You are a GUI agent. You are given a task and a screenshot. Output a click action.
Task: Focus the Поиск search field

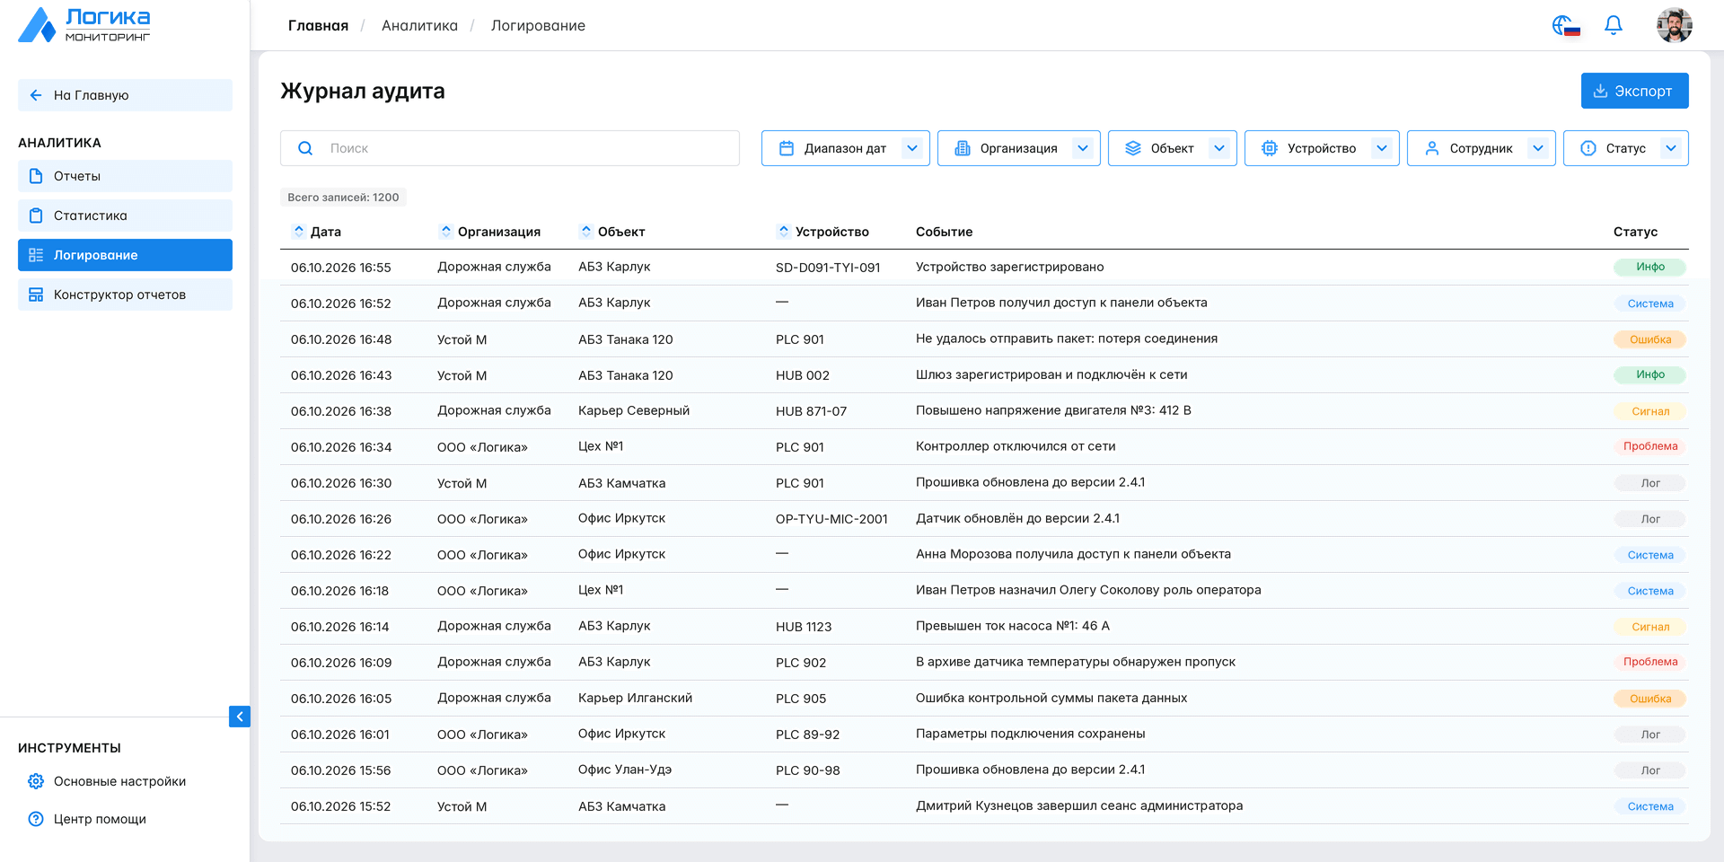(510, 148)
